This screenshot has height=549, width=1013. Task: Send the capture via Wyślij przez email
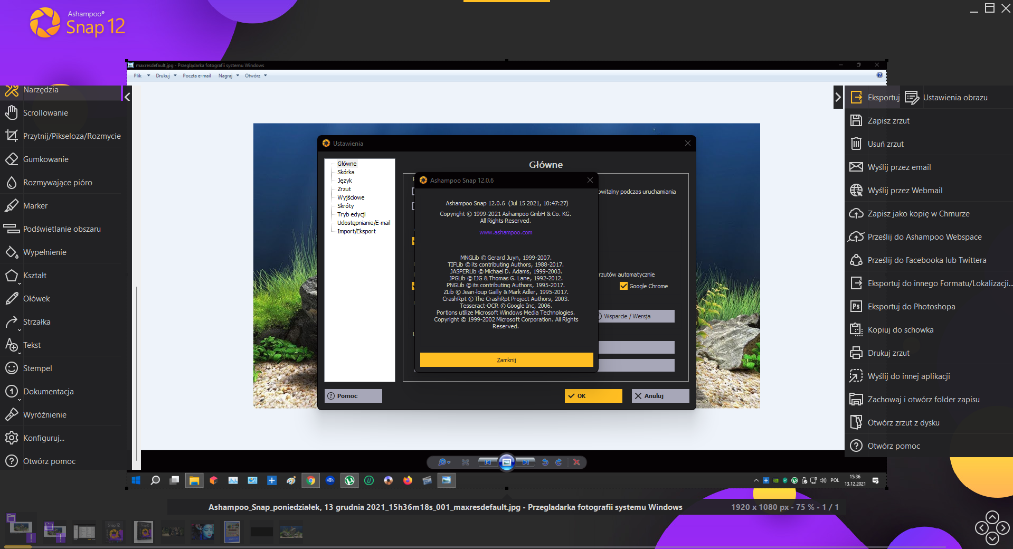pos(929,167)
